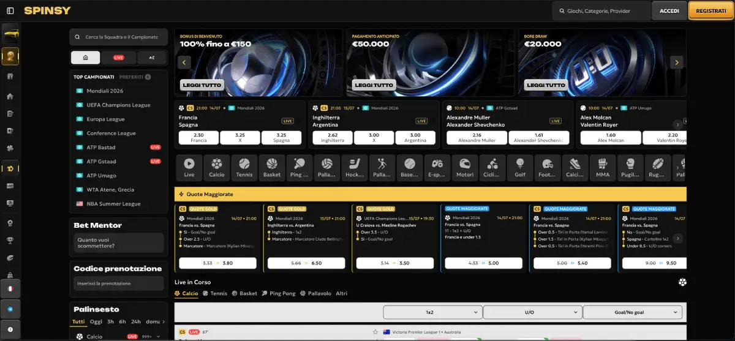Select the boosted 3.80 odds for Francia vs. Spagna
The height and width of the screenshot is (341, 735).
click(218, 263)
